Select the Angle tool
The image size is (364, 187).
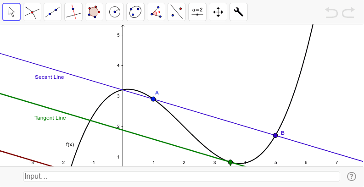pos(156,12)
